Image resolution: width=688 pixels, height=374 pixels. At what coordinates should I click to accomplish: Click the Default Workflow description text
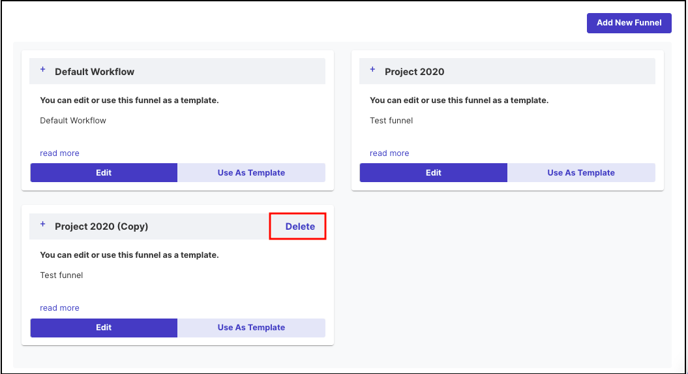click(x=73, y=120)
